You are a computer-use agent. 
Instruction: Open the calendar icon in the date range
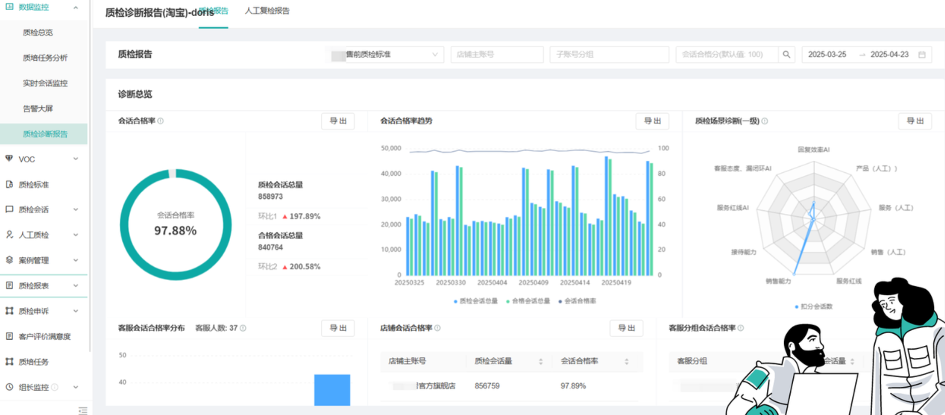click(x=922, y=55)
